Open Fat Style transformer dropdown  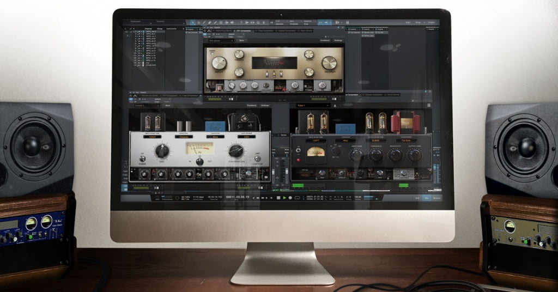(x=406, y=141)
